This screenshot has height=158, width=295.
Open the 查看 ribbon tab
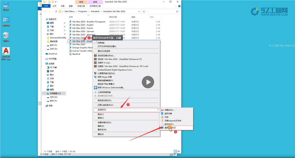[71, 6]
